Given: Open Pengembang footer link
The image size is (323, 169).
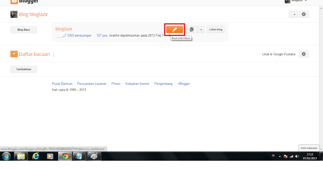Looking at the screenshot, I should [163, 84].
